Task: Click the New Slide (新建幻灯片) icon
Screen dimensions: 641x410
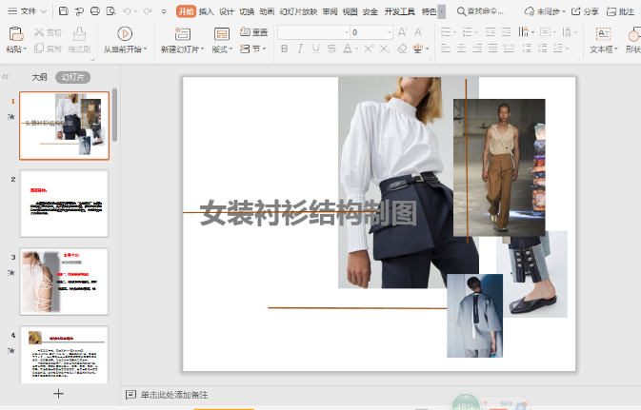Action: pos(182,34)
